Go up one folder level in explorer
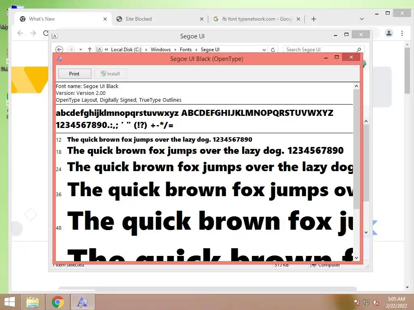414x310 pixels. 90,50
